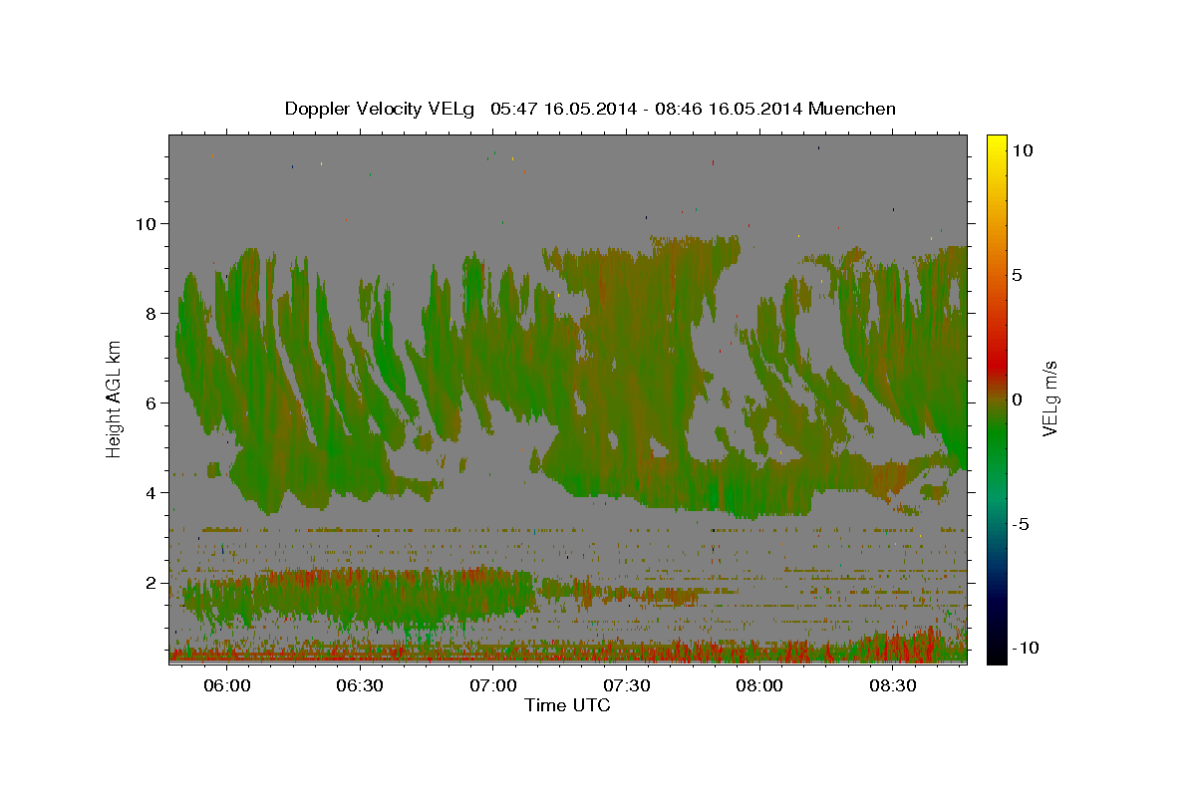Click the colorbar tick label 10
1196x797 pixels.
(x=1022, y=150)
